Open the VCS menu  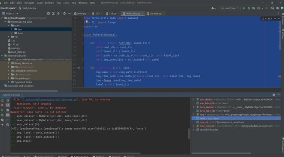point(74,3)
